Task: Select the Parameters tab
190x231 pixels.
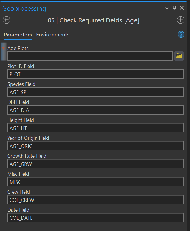Action: coord(18,35)
